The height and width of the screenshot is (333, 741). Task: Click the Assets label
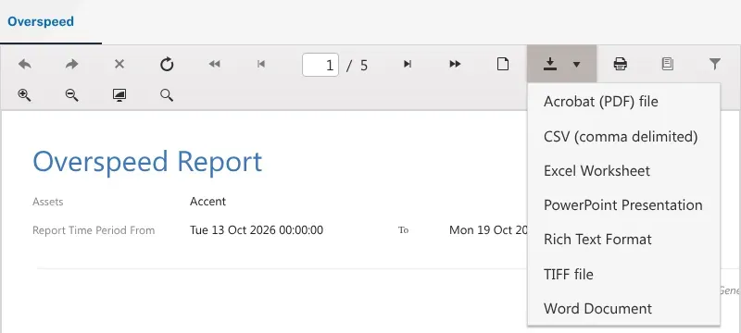pos(48,202)
